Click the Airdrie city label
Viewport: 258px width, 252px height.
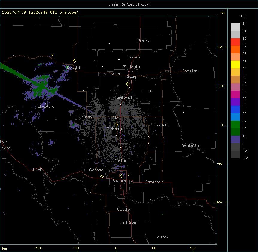(121, 161)
